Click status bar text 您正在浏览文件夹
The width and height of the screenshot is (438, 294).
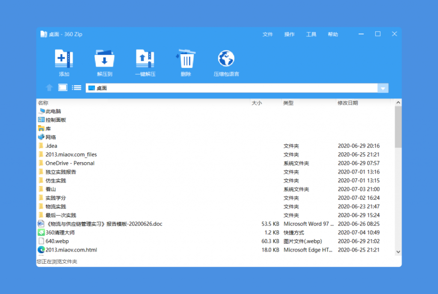(x=57, y=262)
